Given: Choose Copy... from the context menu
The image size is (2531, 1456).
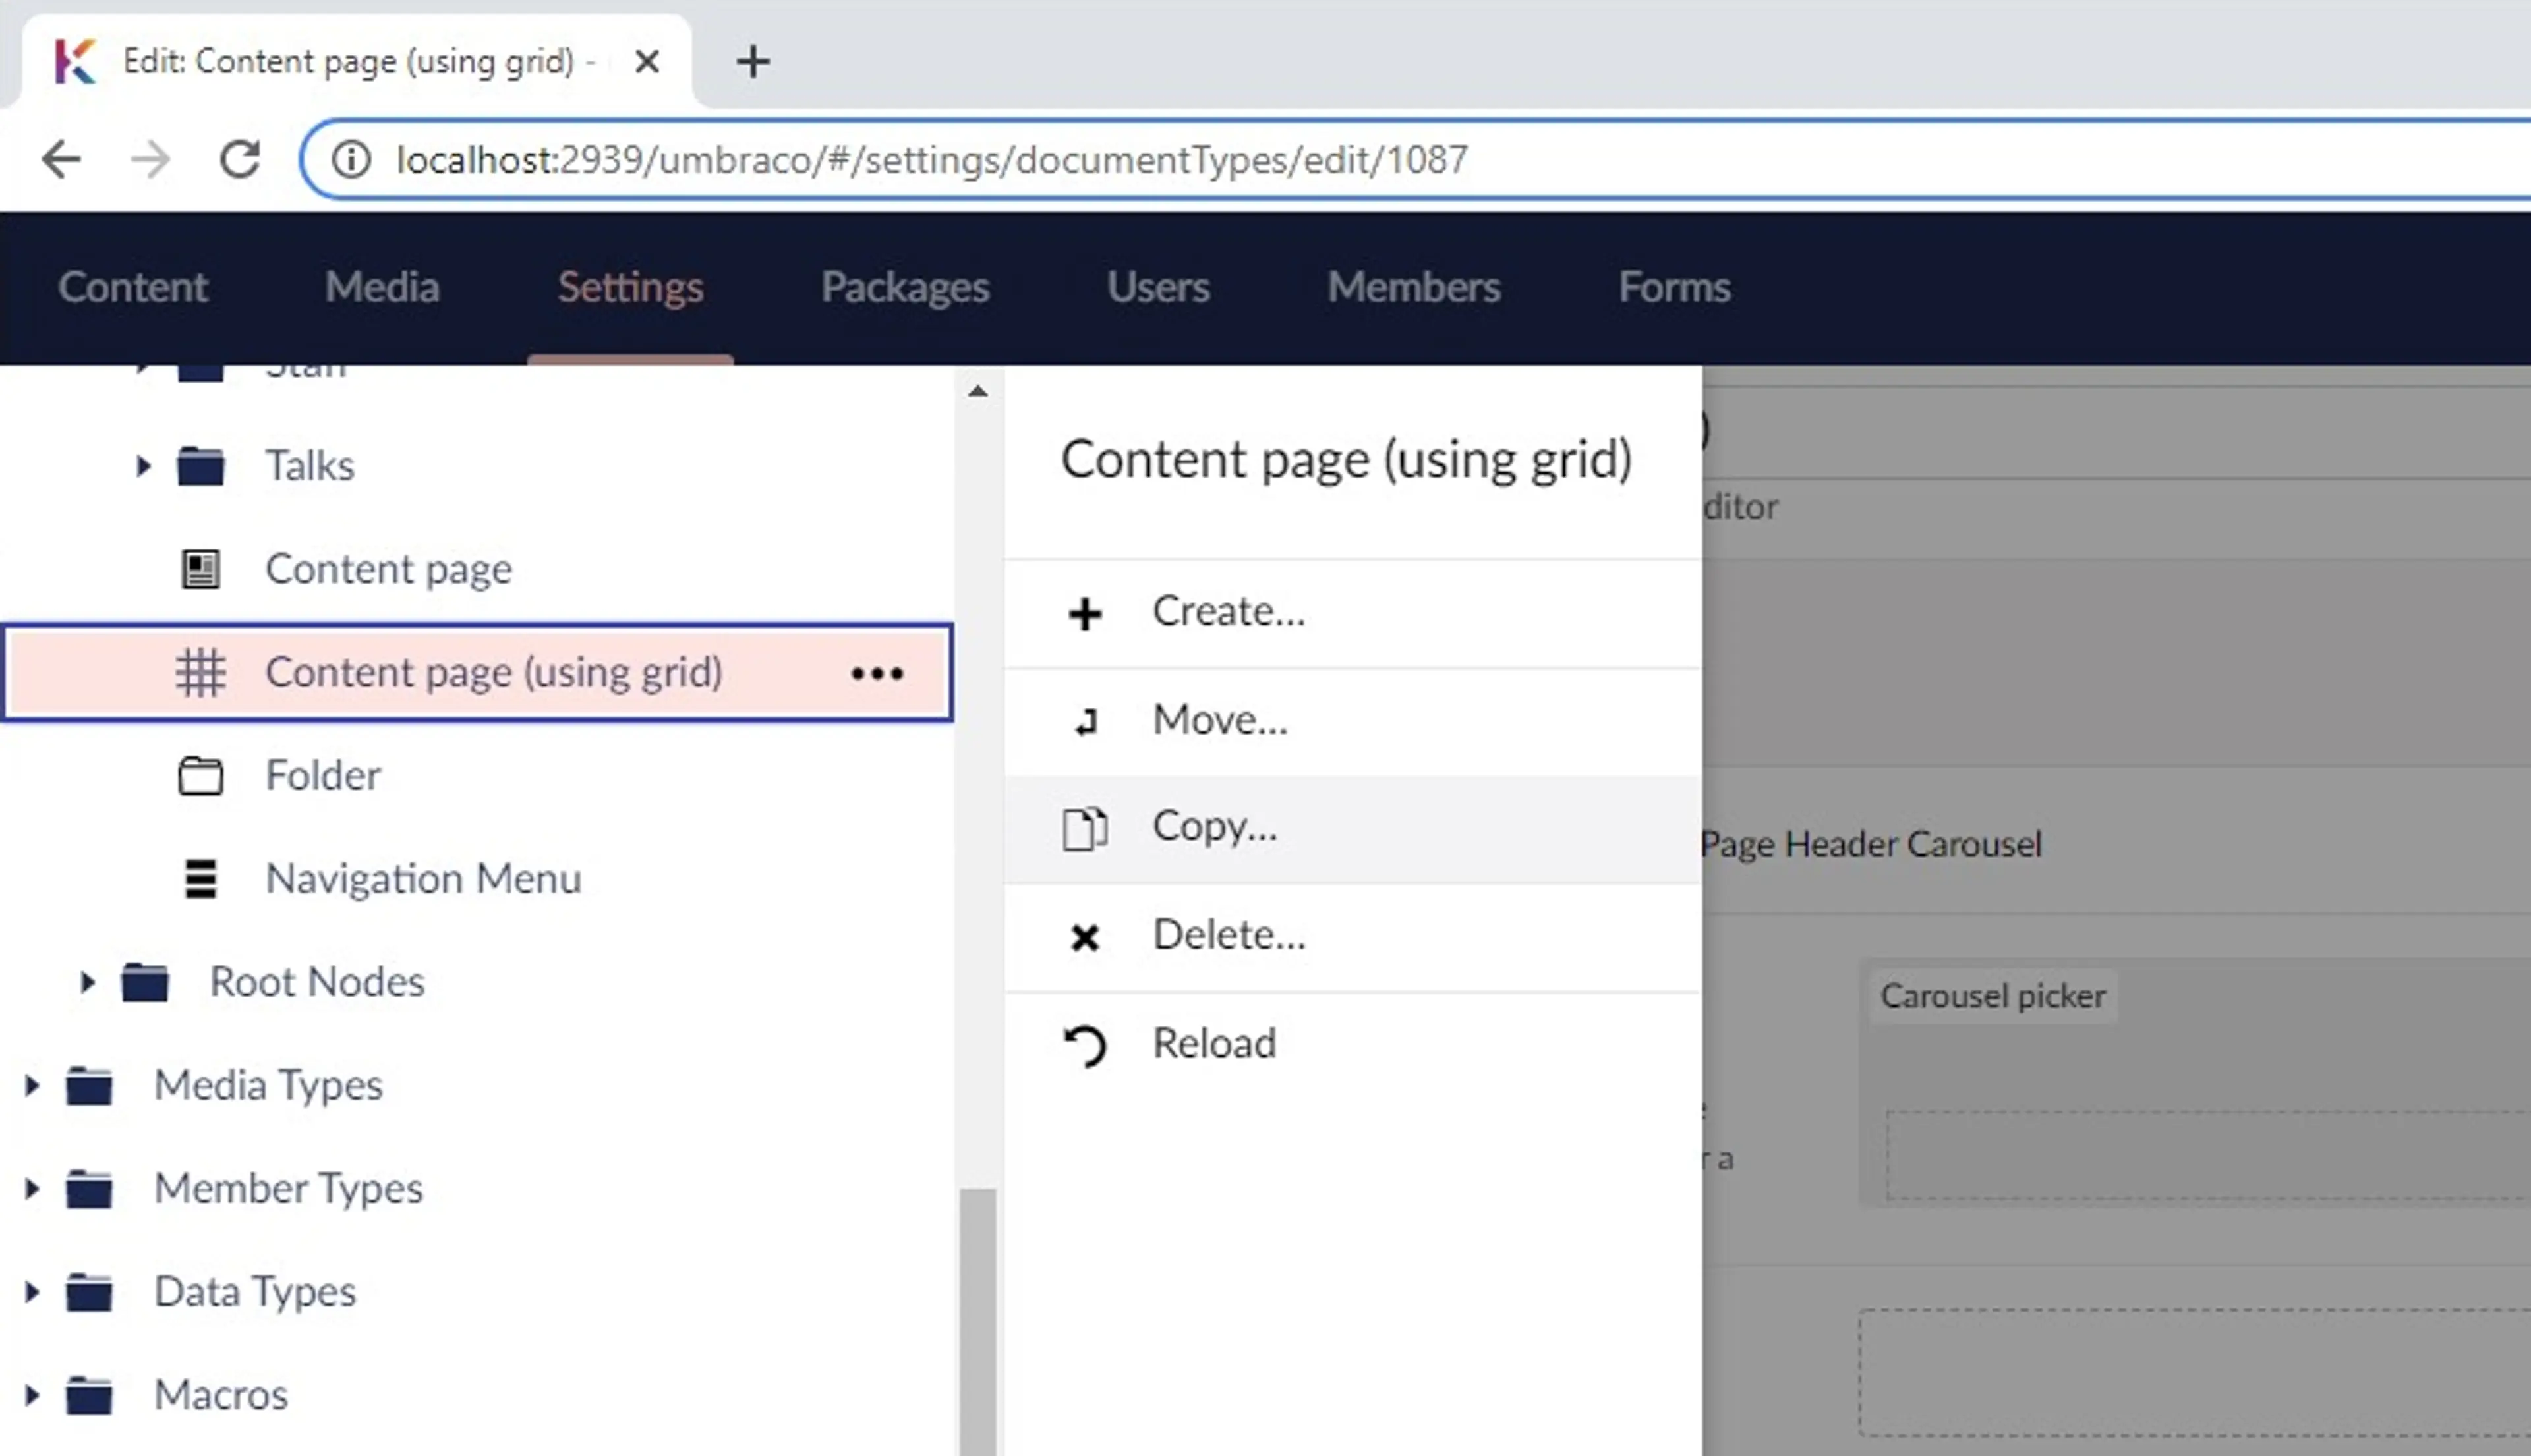Looking at the screenshot, I should click(1213, 828).
